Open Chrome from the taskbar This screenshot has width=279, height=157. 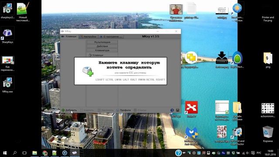click(45, 153)
